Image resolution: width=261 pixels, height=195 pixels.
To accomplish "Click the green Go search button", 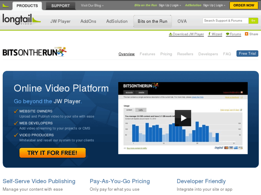I will (253, 21).
